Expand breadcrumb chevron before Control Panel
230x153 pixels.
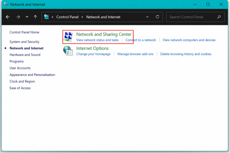pyautogui.click(x=53, y=17)
